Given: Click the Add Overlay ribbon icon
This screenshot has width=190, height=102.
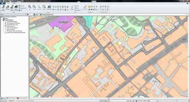Looking at the screenshot, I should coord(3,8).
